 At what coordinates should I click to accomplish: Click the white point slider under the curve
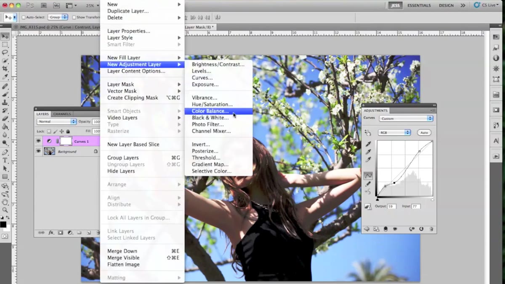(x=432, y=200)
